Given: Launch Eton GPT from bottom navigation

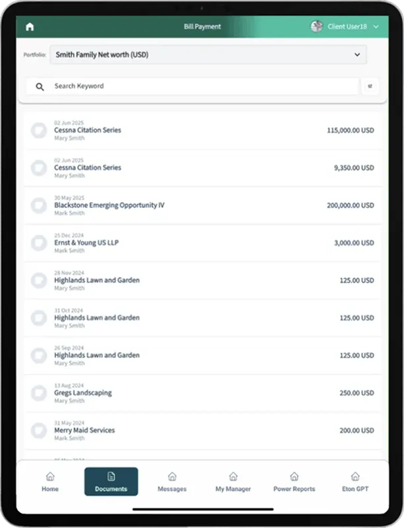Looking at the screenshot, I should click(355, 481).
